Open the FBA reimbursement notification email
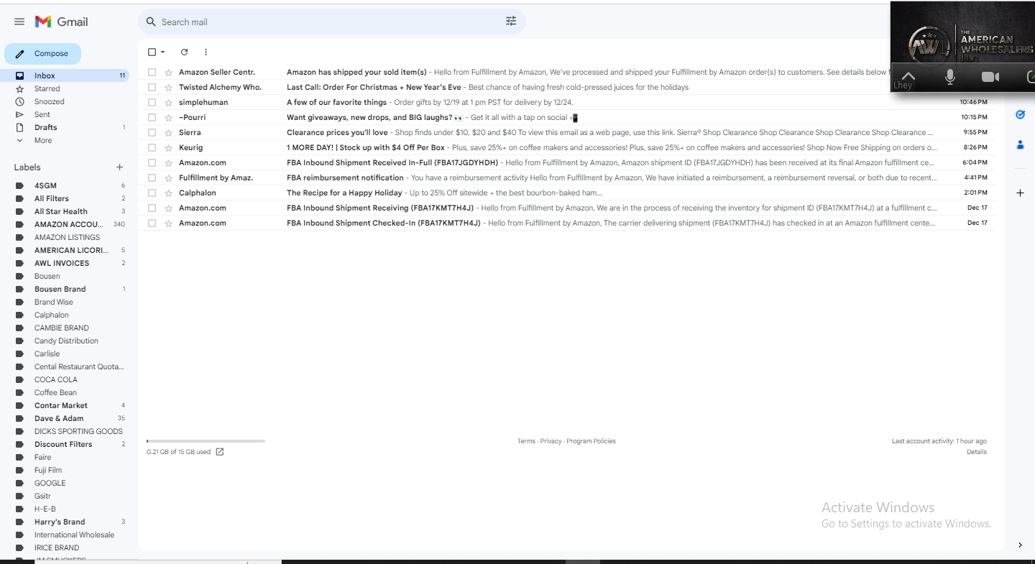The image size is (1035, 564). [568, 177]
